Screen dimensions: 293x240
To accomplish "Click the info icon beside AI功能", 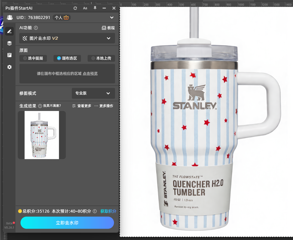I will (36, 28).
